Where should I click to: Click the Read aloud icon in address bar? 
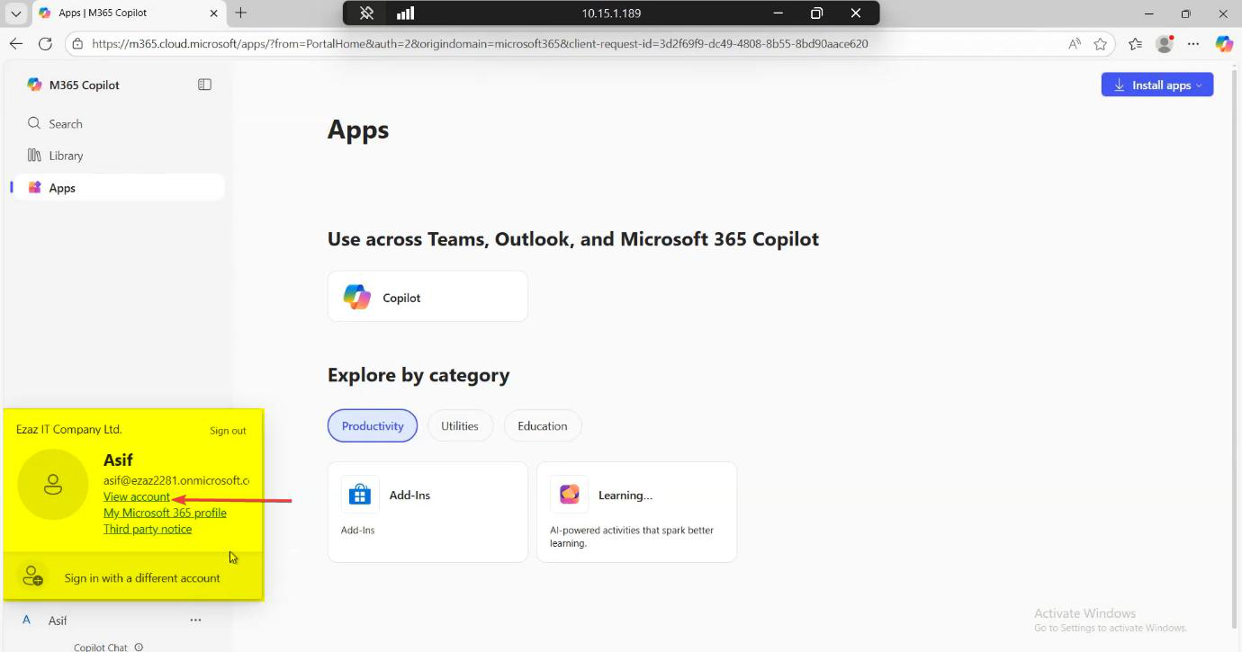[x=1075, y=43]
